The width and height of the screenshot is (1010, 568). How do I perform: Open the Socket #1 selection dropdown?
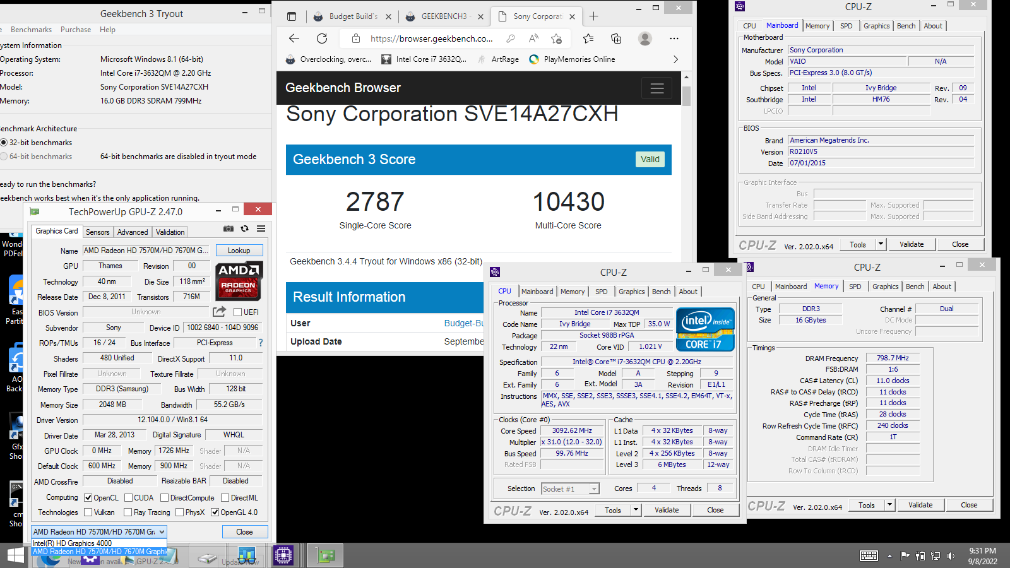(593, 489)
